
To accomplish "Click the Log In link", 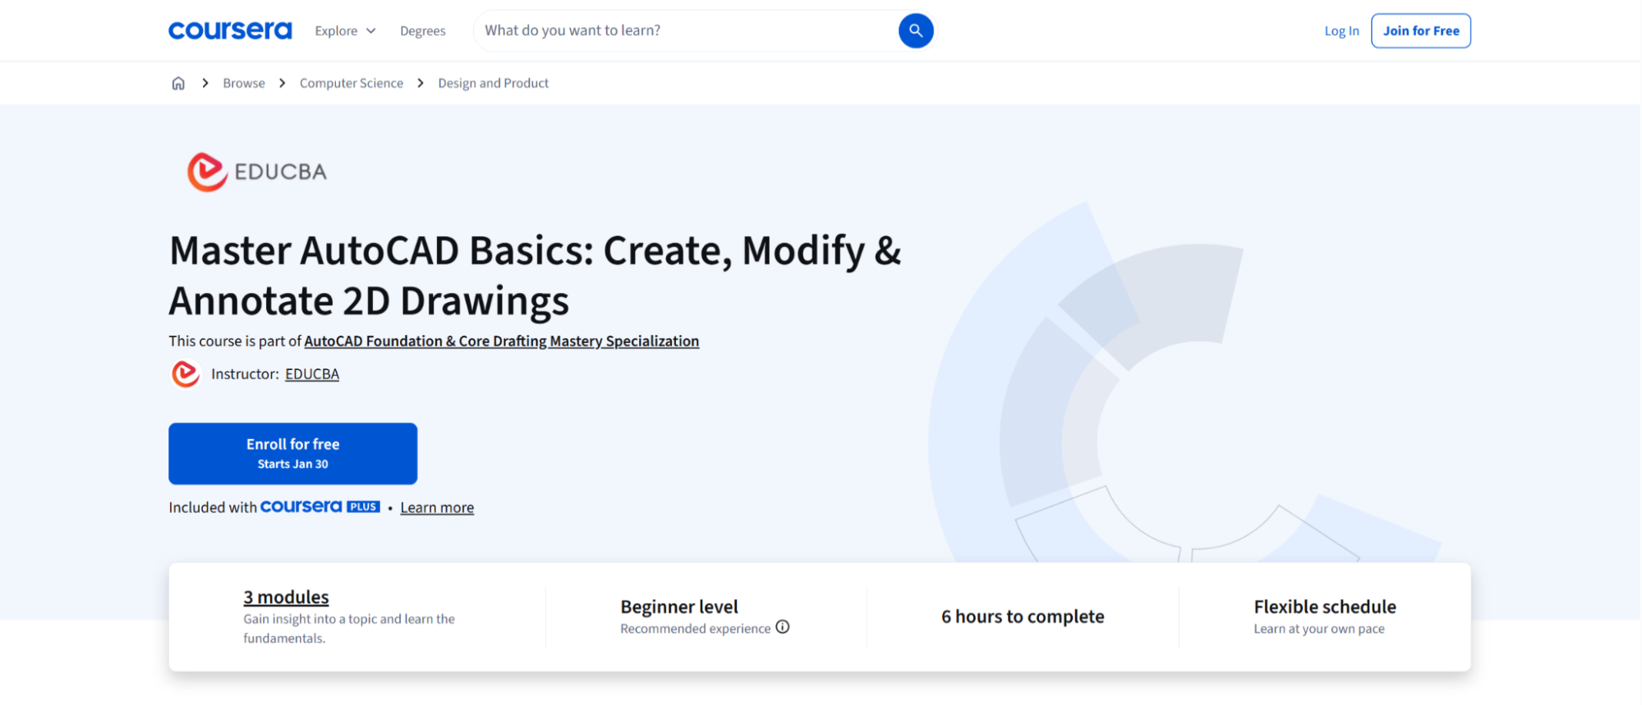I will point(1341,30).
